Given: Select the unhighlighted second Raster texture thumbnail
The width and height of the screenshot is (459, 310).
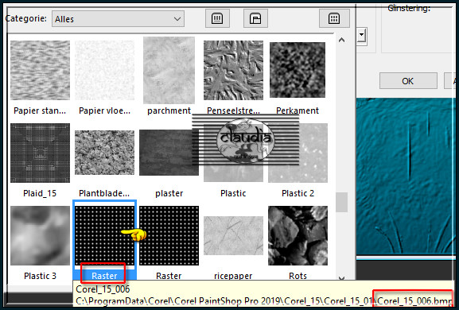Looking at the screenshot, I should coord(169,235).
